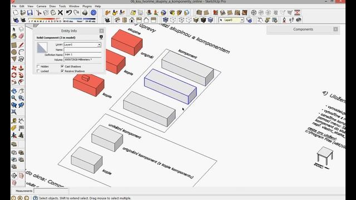356x200 pixels.
Task: Close the Entity Info panel
Action: [101, 31]
